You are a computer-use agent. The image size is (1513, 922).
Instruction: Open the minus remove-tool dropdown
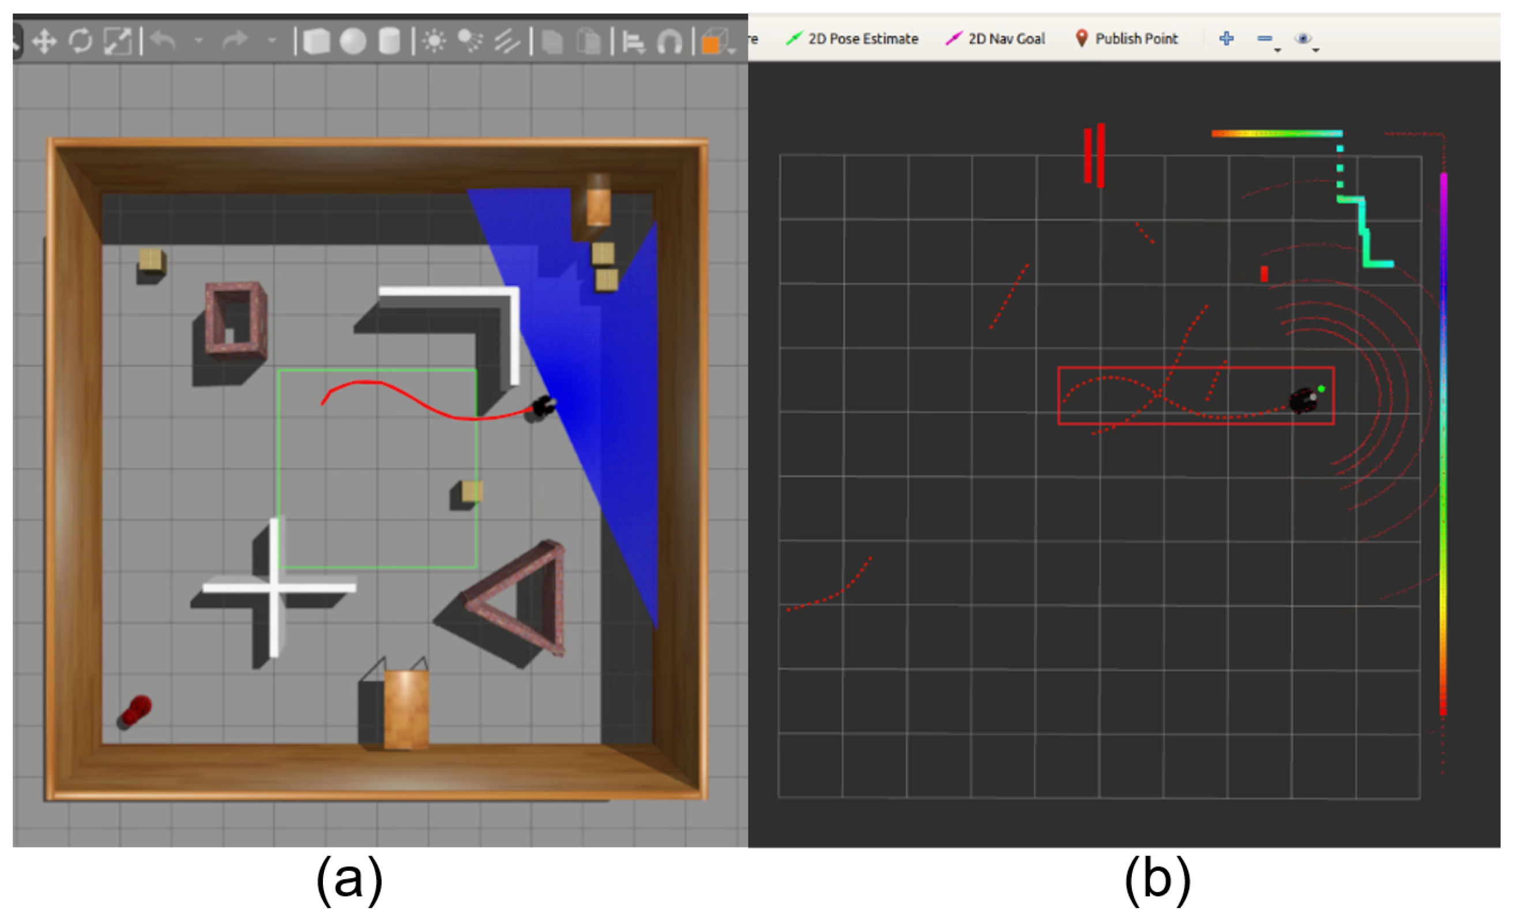pyautogui.click(x=1267, y=40)
